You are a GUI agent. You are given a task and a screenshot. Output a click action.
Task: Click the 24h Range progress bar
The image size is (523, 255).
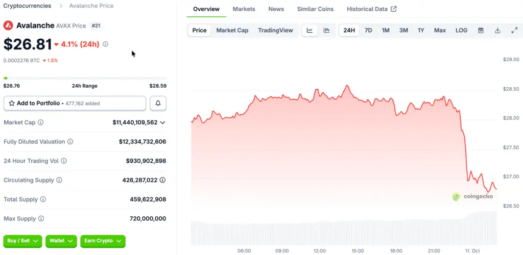click(85, 78)
